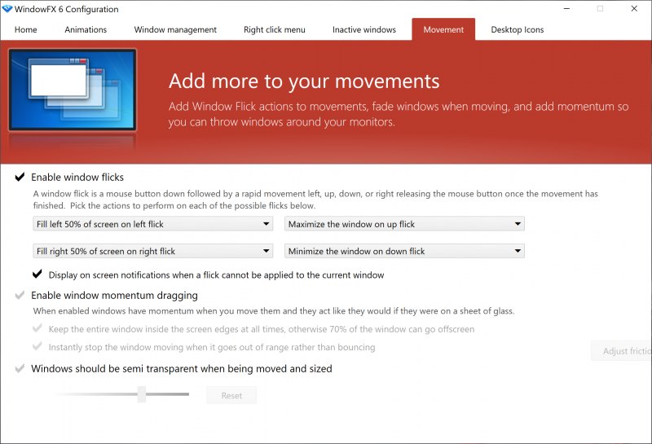Open the down flick action dropdown
Image resolution: width=652 pixels, height=444 pixels.
(x=404, y=251)
